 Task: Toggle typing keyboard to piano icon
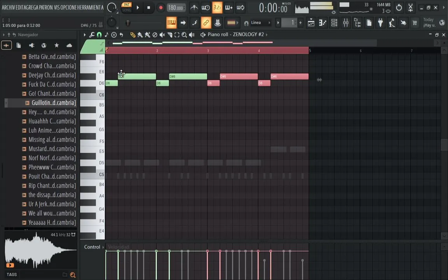[171, 23]
